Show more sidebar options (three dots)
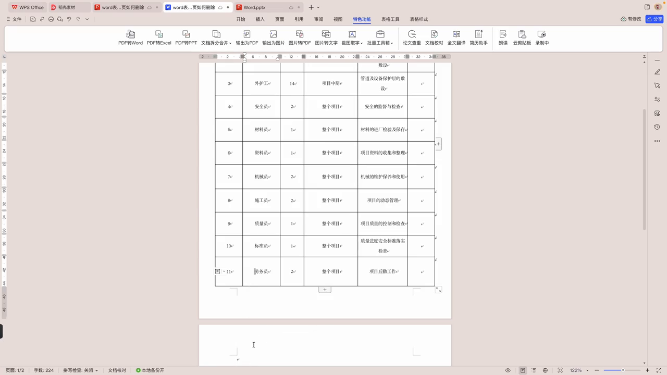This screenshot has height=375, width=667. [657, 141]
